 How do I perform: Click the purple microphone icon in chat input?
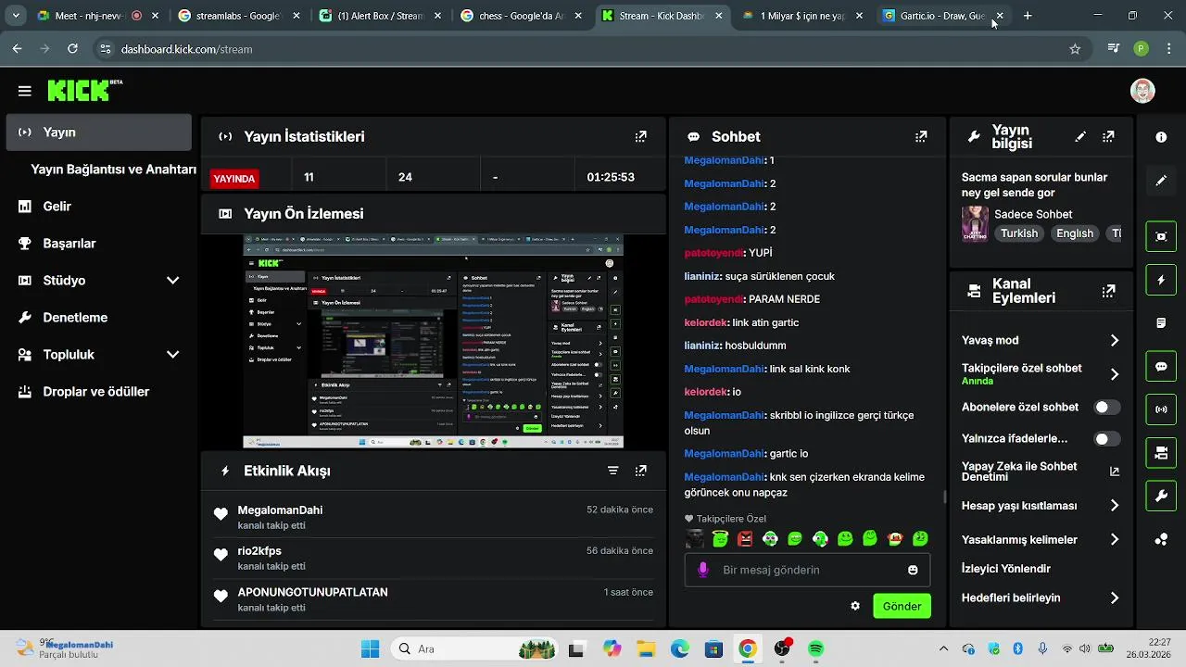click(x=703, y=570)
